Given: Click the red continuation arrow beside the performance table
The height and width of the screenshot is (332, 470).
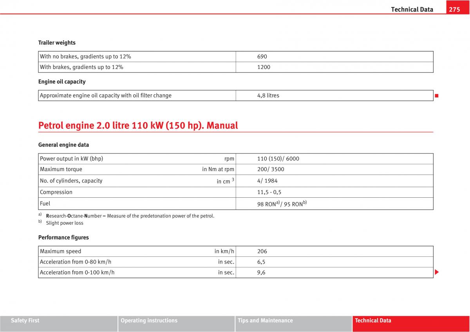Looking at the screenshot, I should [437, 272].
